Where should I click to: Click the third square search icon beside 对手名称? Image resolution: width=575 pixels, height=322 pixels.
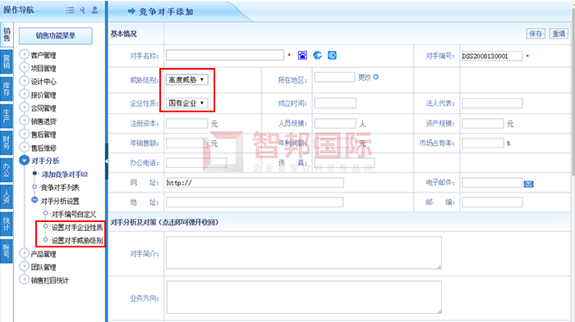pos(332,55)
